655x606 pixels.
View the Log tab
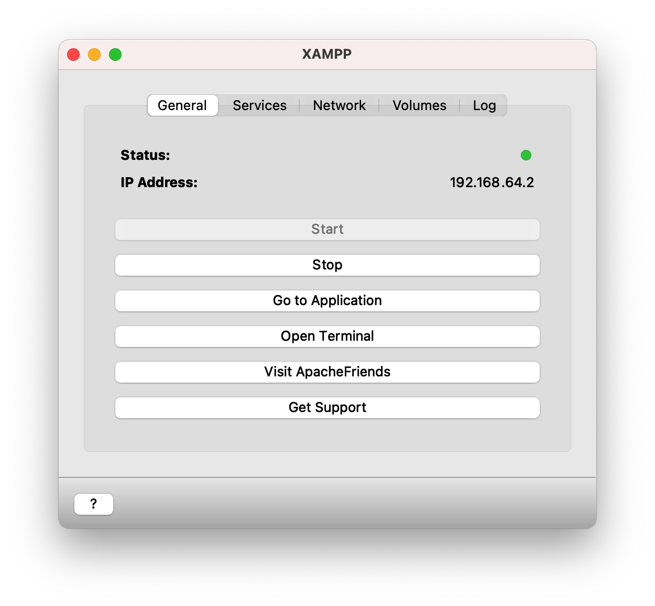(x=484, y=105)
